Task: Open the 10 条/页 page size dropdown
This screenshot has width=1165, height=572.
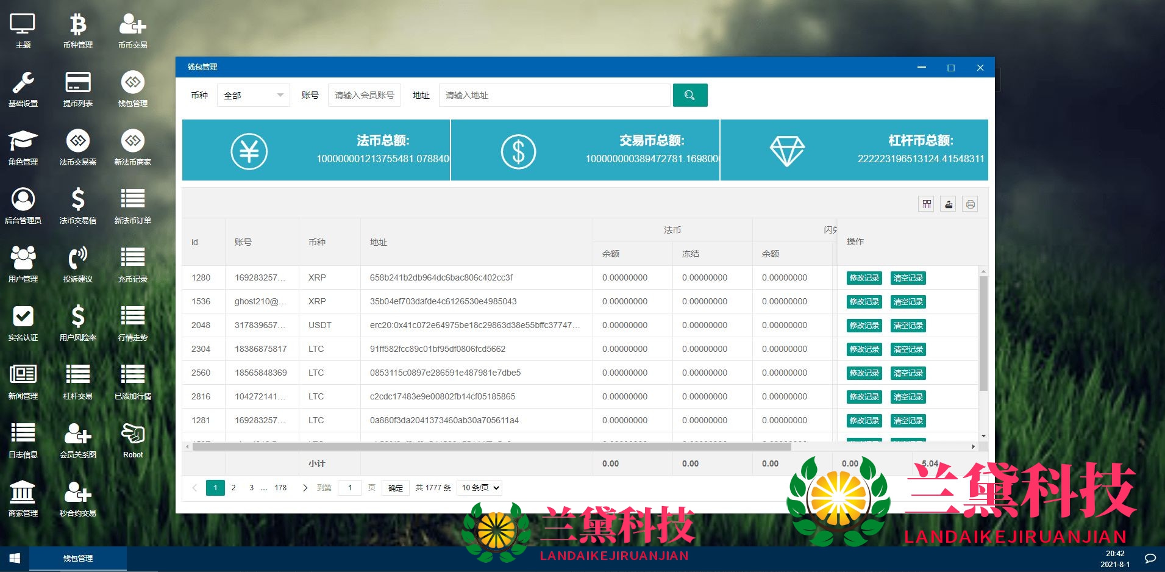Action: (x=480, y=488)
